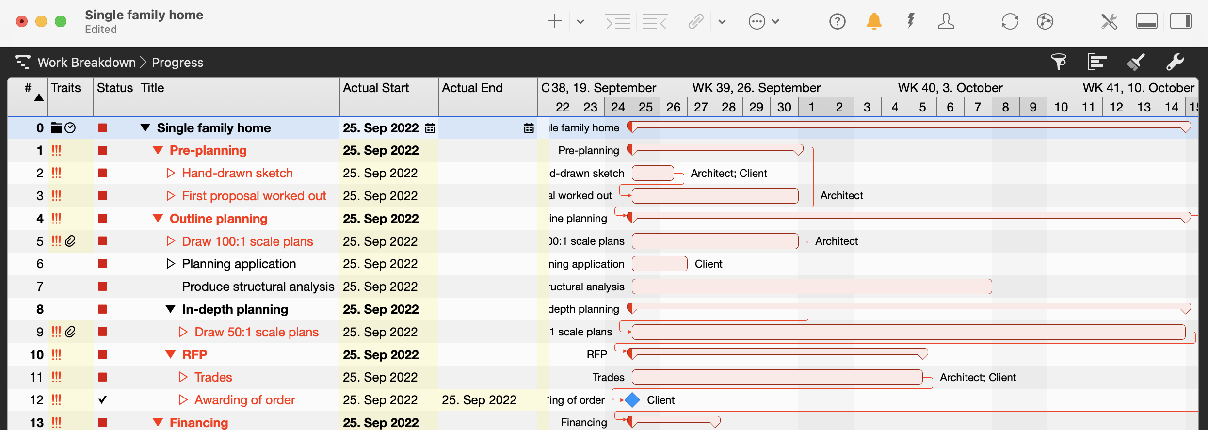1208x430 pixels.
Task: Select Progress in the view breadcrumb
Action: 177,63
